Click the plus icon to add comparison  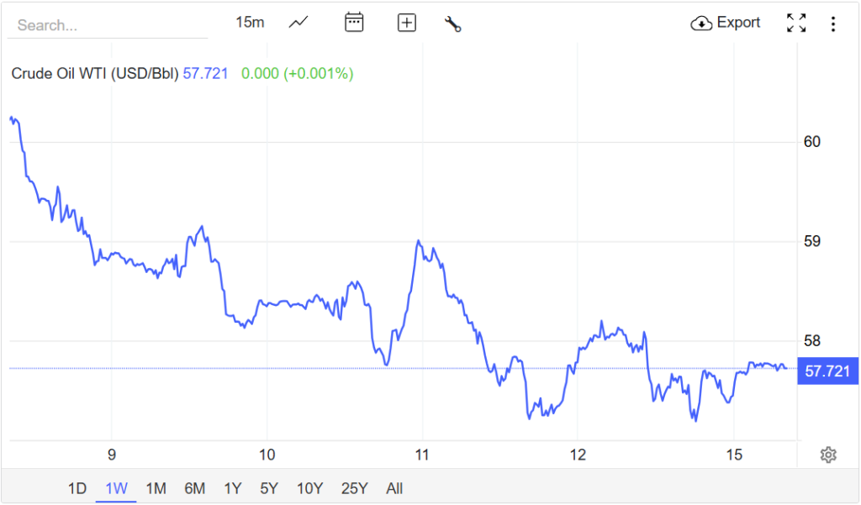coord(407,23)
